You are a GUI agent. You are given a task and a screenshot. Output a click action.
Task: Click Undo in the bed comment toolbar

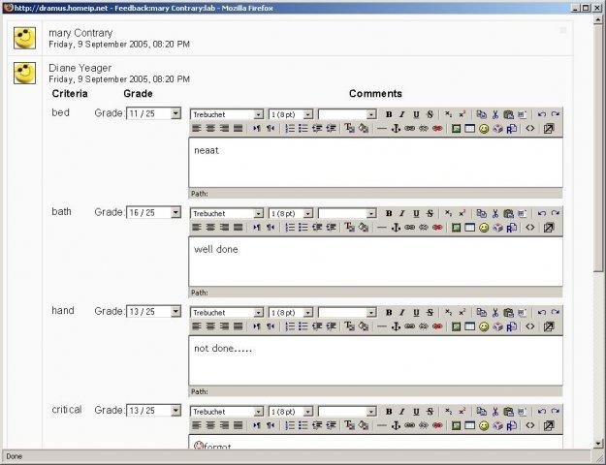541,114
